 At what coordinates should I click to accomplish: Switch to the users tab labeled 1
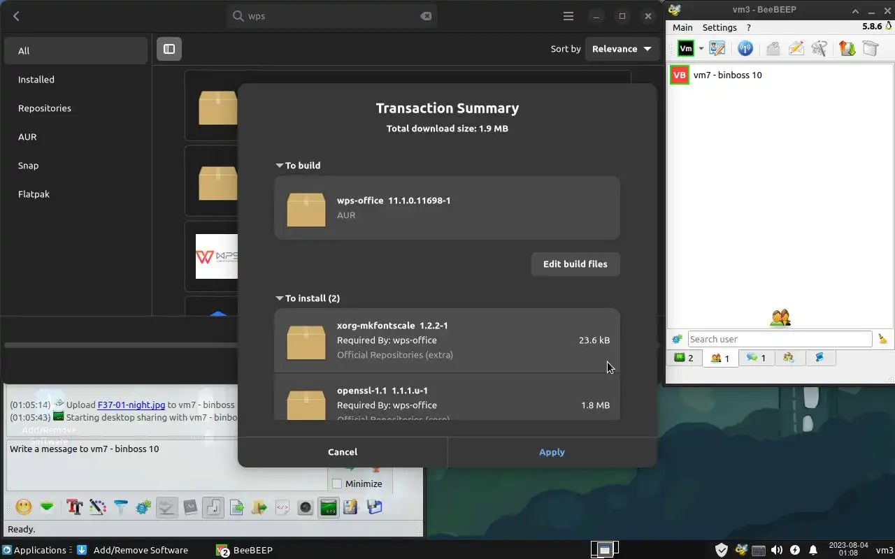coord(720,358)
